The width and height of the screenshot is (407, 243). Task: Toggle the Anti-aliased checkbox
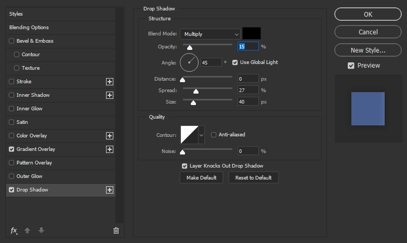pyautogui.click(x=214, y=135)
